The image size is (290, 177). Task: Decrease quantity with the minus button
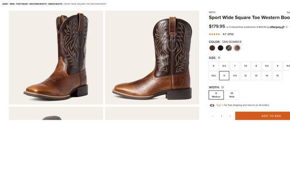pyautogui.click(x=213, y=116)
